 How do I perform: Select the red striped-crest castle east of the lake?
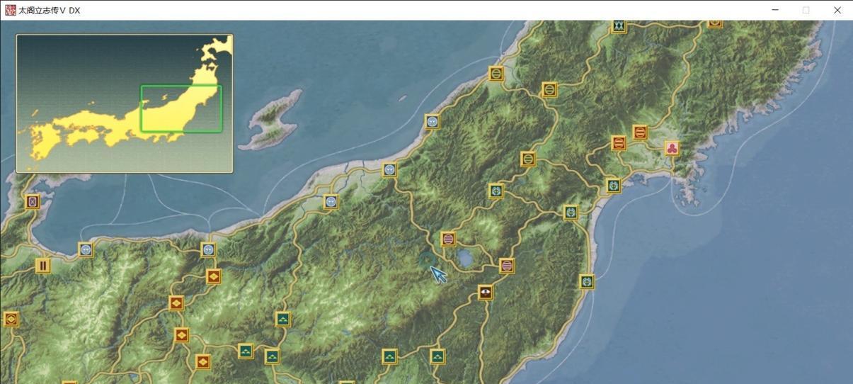coord(507,266)
